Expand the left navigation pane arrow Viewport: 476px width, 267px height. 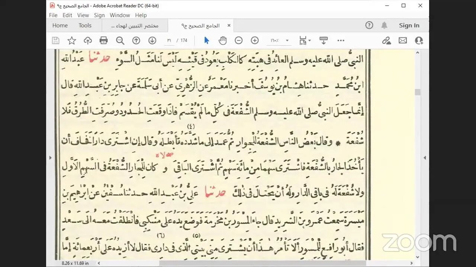[x=50, y=158]
